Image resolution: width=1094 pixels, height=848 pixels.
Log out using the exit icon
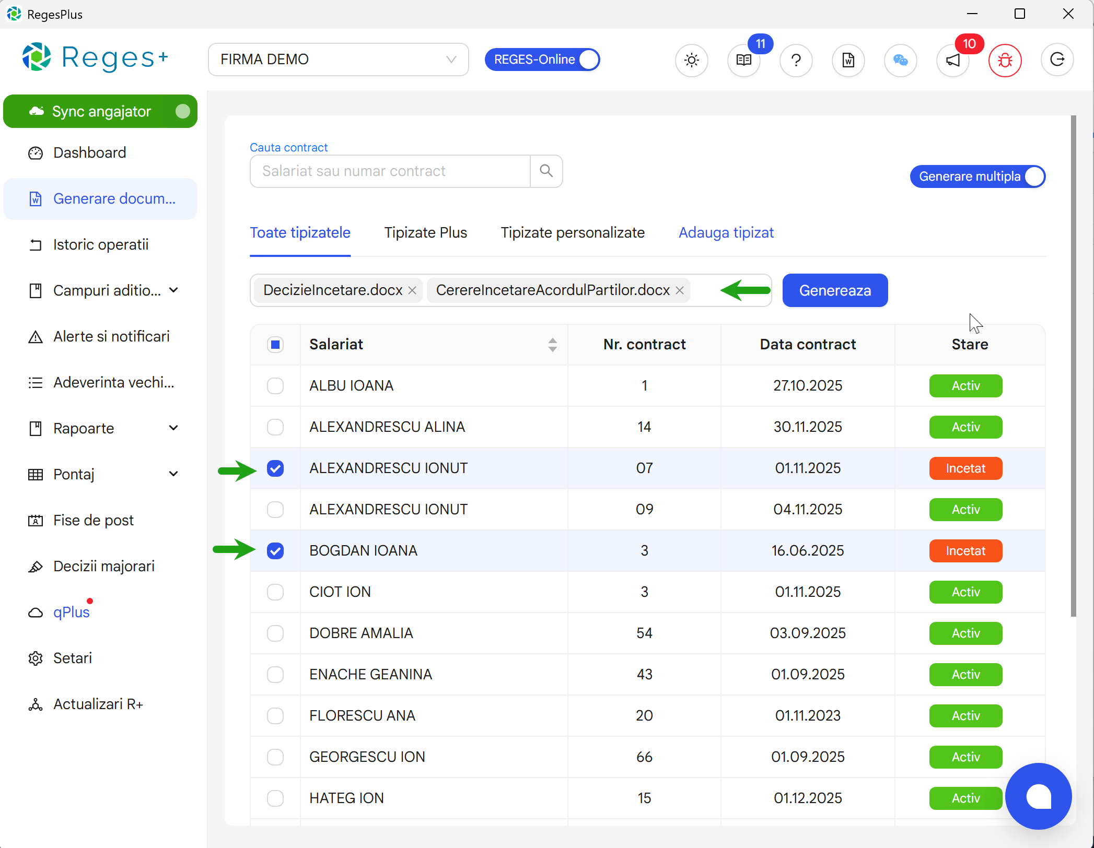point(1057,60)
